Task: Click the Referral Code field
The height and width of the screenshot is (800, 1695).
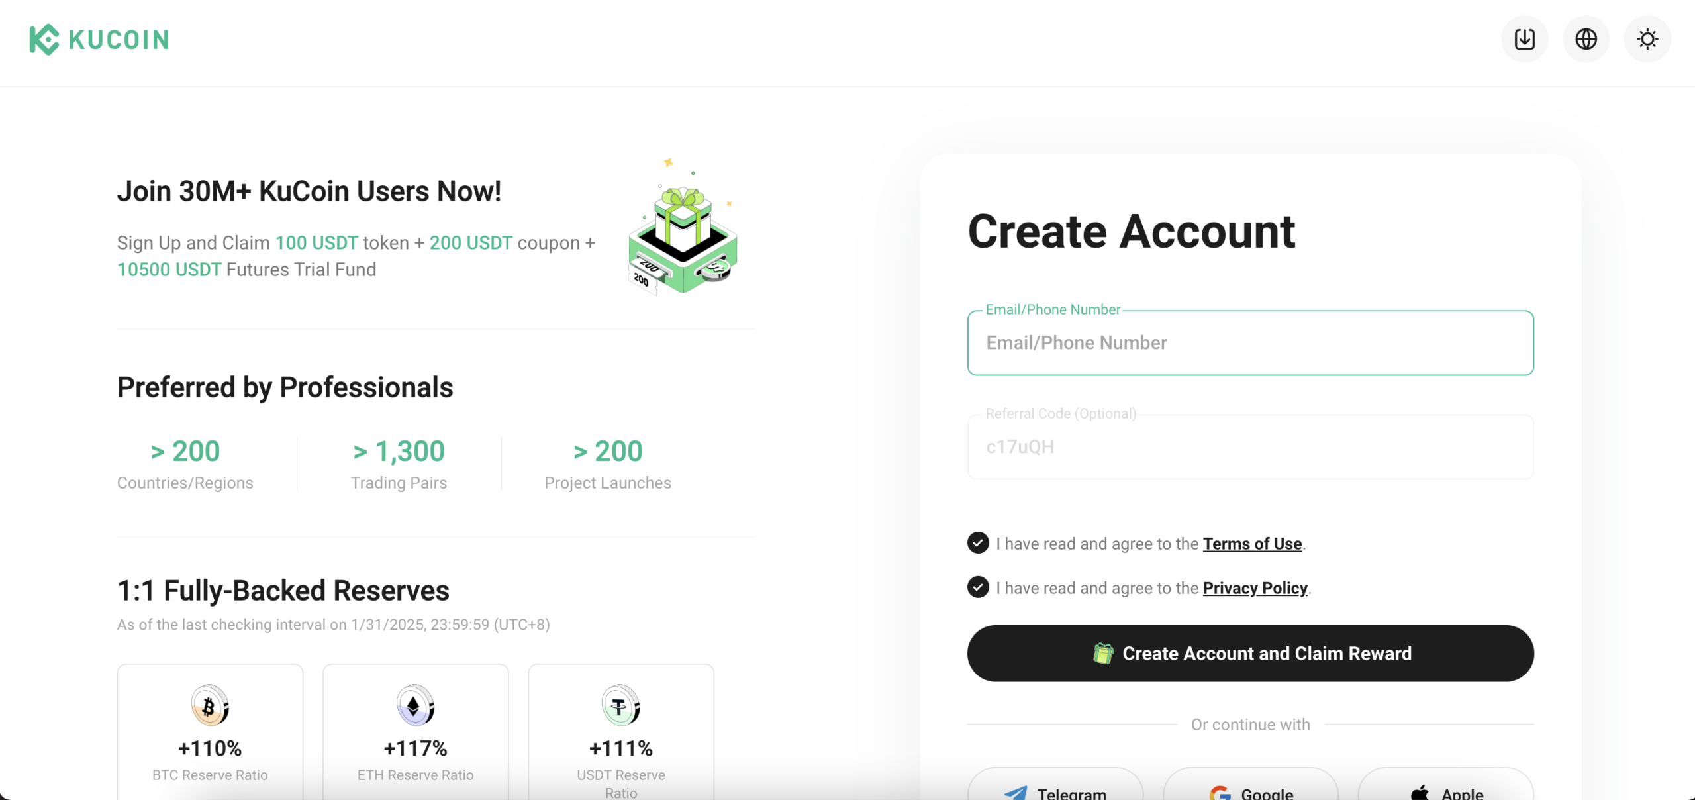Action: (x=1250, y=447)
